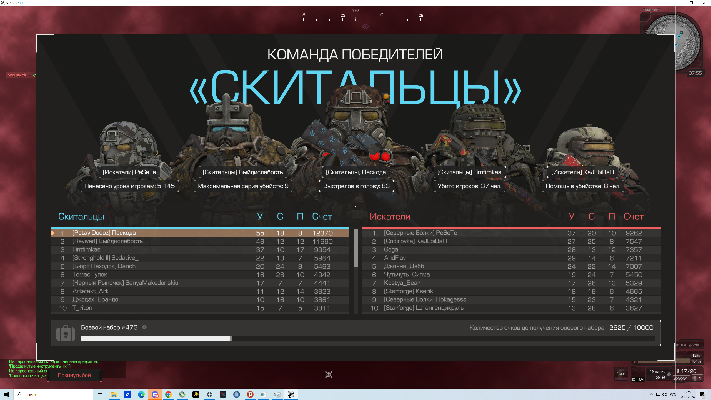This screenshot has height=400, width=711.
Task: Click the 07:55 match timer
Action: 695,73
